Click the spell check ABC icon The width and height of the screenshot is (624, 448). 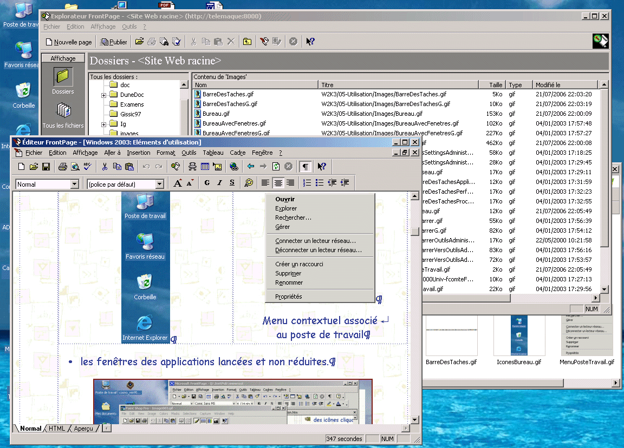tap(87, 167)
